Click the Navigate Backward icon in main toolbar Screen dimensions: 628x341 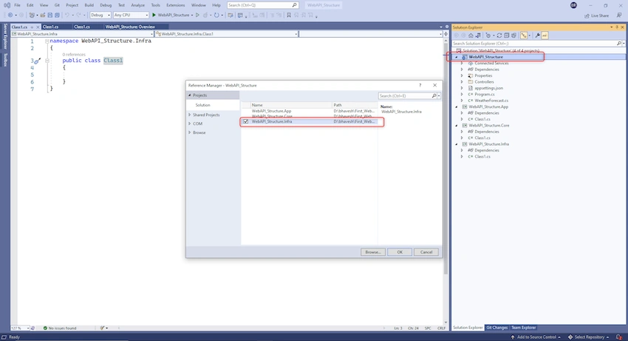10,16
